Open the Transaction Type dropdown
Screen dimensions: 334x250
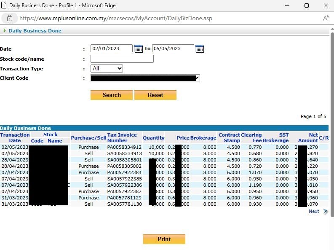click(x=107, y=68)
